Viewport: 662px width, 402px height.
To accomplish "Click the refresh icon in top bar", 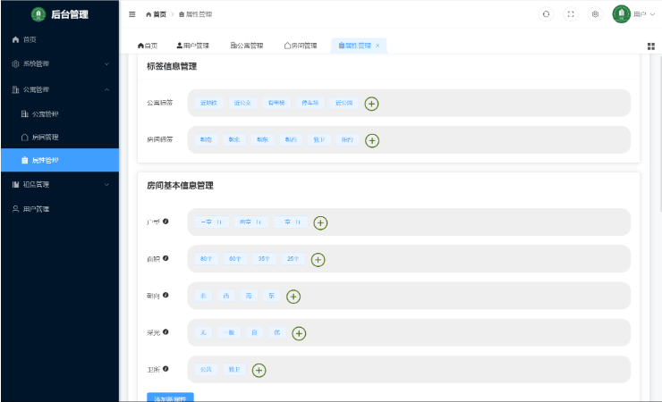I will pyautogui.click(x=546, y=14).
